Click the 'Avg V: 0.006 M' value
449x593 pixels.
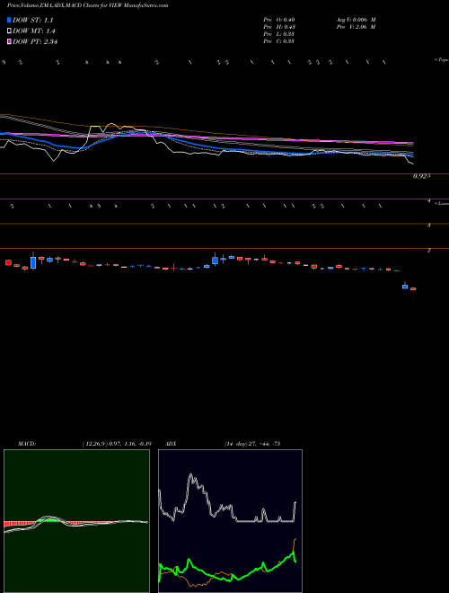[356, 20]
